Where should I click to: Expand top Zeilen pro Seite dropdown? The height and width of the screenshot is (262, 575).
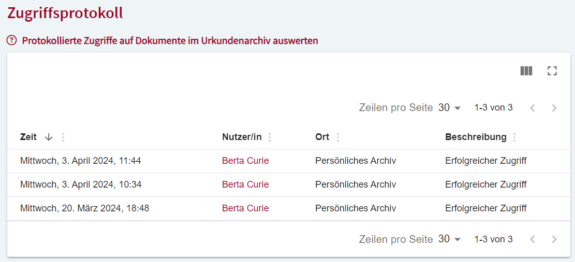coord(449,108)
